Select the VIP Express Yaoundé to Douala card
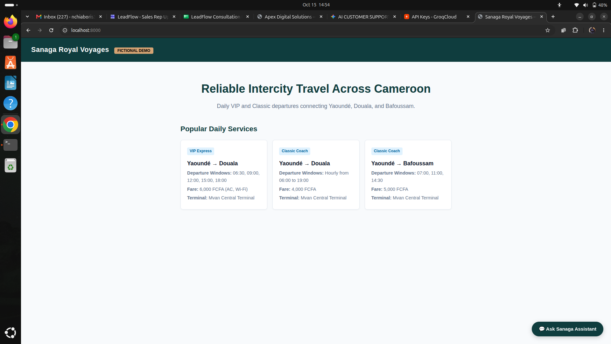This screenshot has width=611, height=344. pyautogui.click(x=224, y=175)
